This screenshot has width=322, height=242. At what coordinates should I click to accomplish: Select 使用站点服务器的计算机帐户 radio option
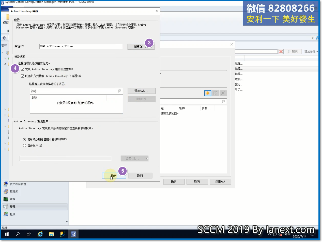pos(25,139)
